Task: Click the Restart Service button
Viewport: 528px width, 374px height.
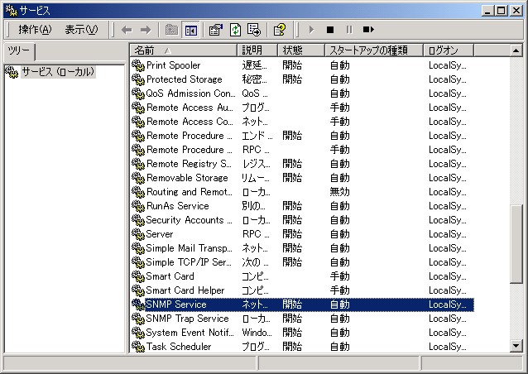Action: click(368, 30)
